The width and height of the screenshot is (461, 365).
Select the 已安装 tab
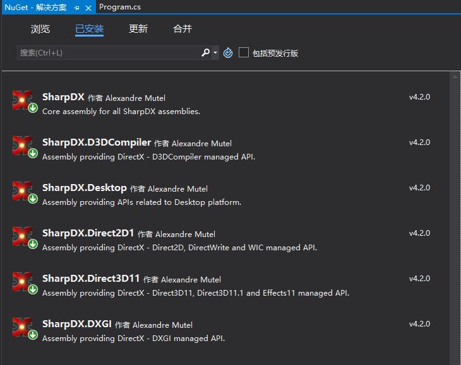coord(90,29)
